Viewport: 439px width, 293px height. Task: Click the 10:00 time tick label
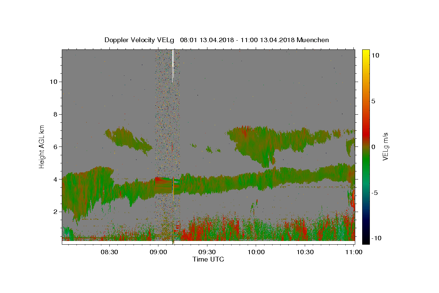256,252
